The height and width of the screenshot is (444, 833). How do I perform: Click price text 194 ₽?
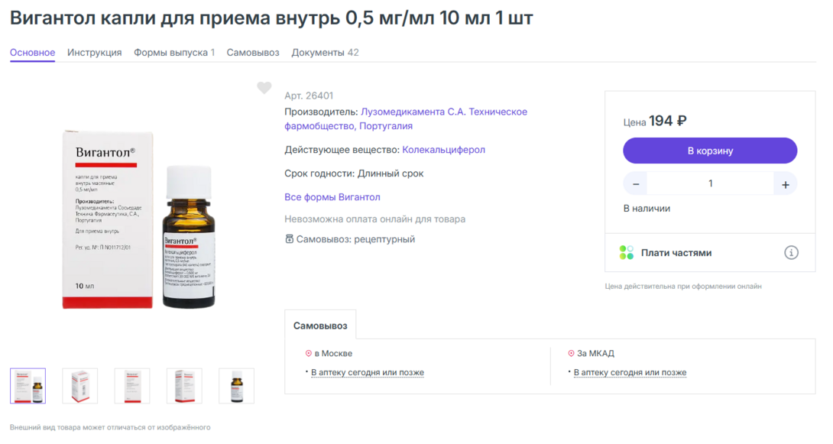click(668, 121)
